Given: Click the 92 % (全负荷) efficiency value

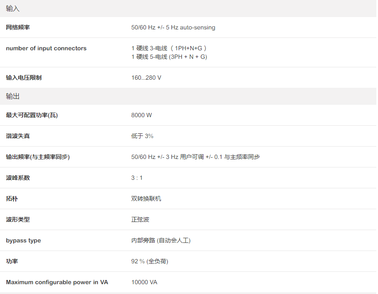Looking at the screenshot, I should 149,262.
